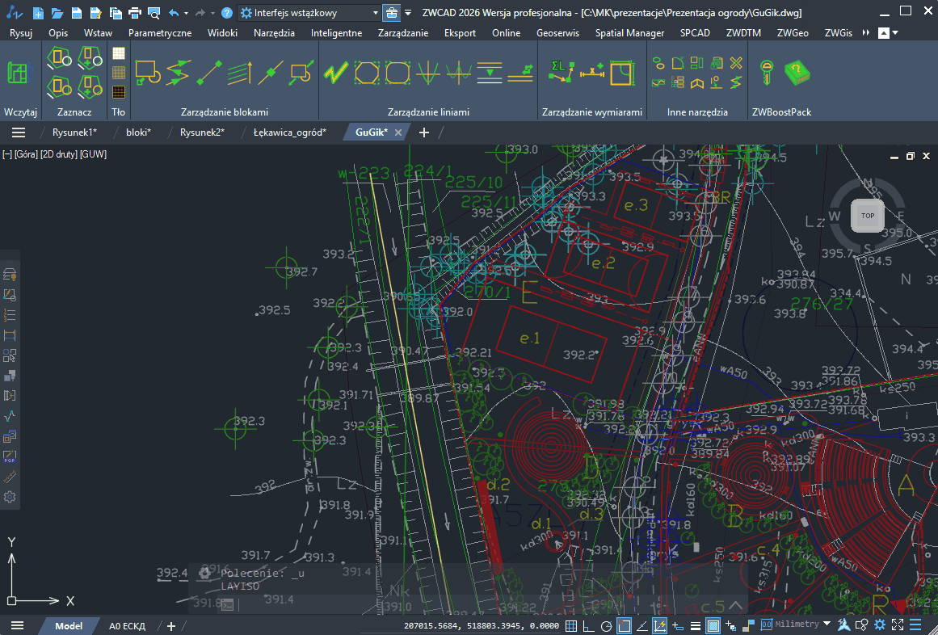
Task: Click the Wczytaj load icon in the ribbon
Action: [x=18, y=74]
